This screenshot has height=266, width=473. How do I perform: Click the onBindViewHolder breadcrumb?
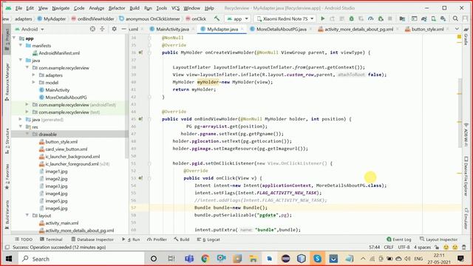tap(93, 18)
